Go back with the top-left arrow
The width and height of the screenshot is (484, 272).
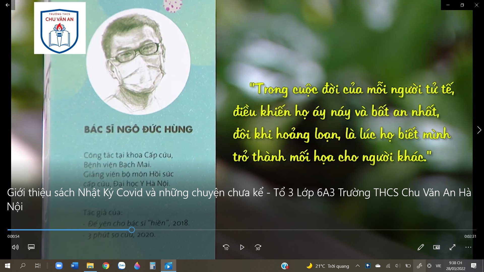(x=8, y=5)
